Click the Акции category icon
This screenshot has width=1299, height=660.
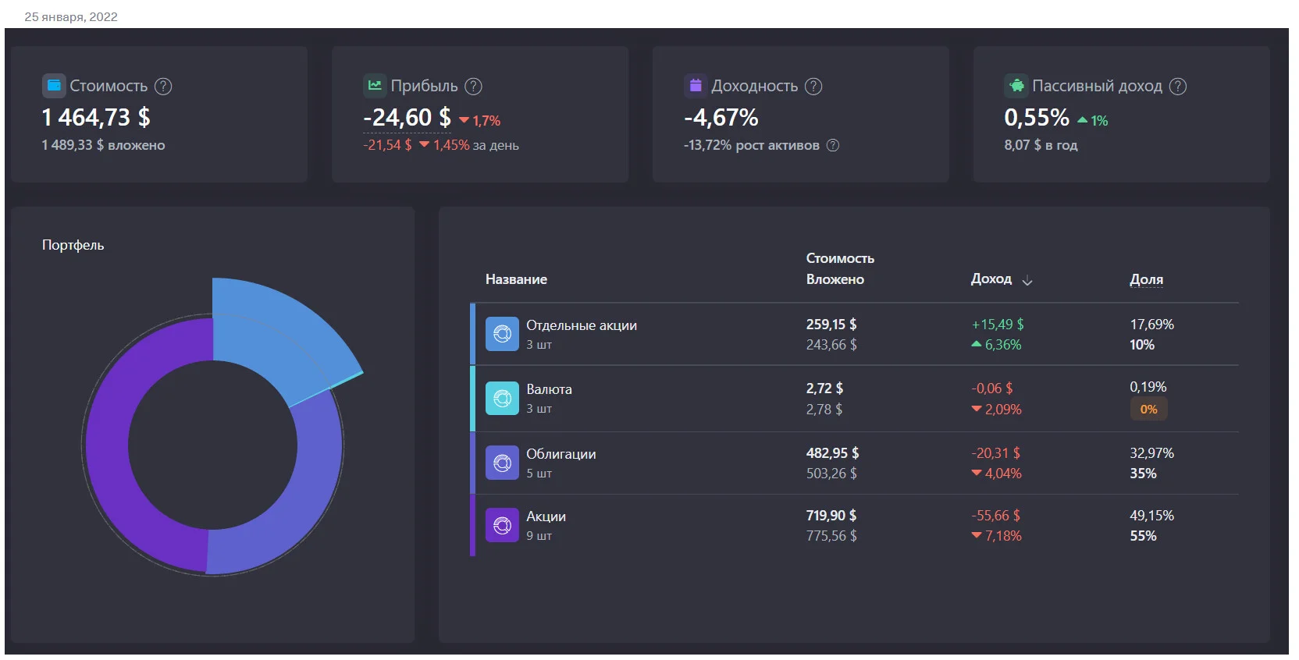point(502,525)
